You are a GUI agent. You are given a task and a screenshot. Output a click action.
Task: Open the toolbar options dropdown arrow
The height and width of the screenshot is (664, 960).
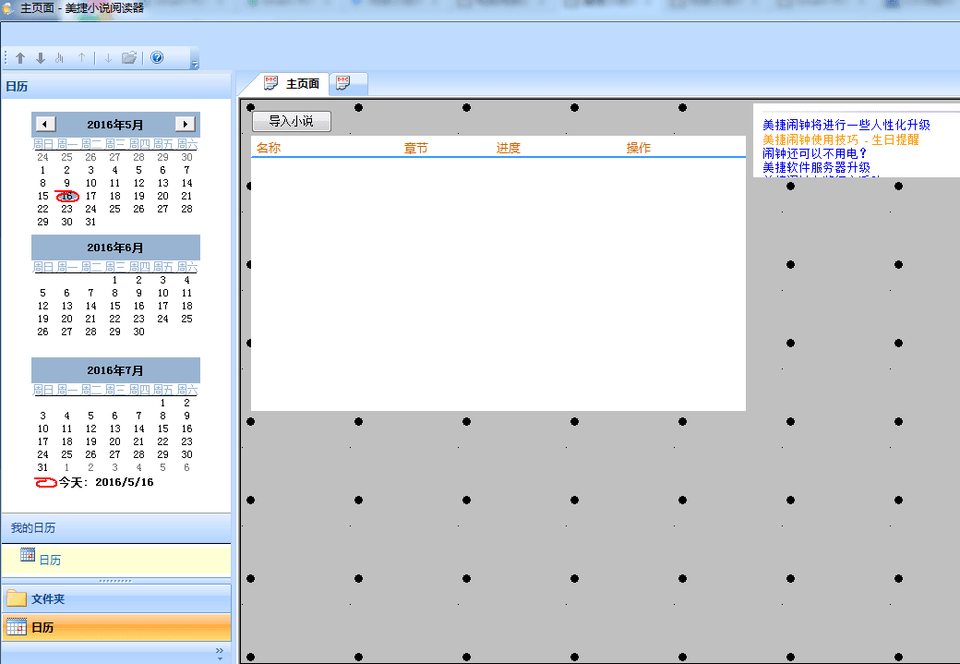(x=194, y=63)
